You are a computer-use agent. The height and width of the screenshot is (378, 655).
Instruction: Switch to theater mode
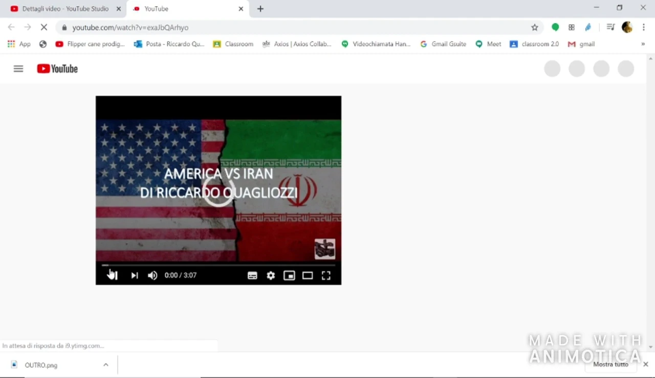pos(307,275)
